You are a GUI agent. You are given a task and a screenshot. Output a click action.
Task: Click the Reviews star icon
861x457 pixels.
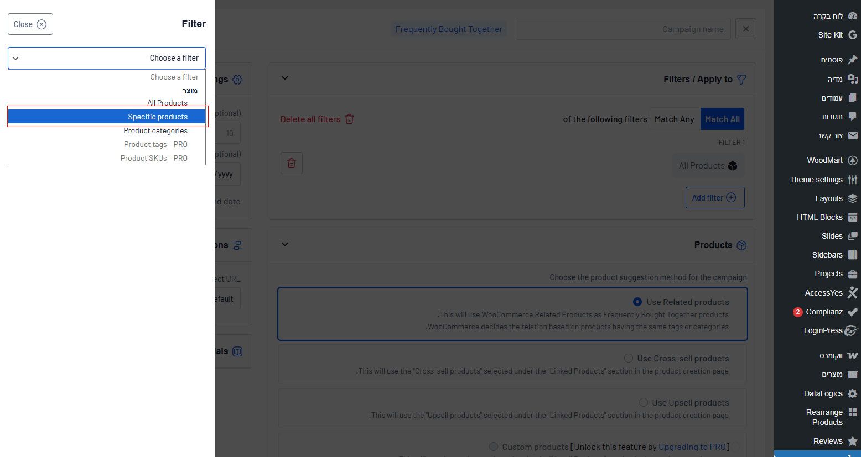(x=852, y=441)
